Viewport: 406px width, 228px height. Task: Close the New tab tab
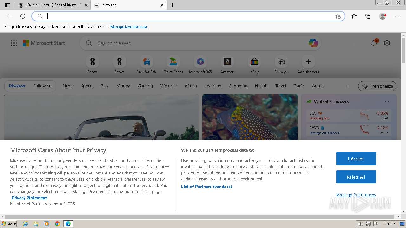(x=162, y=5)
